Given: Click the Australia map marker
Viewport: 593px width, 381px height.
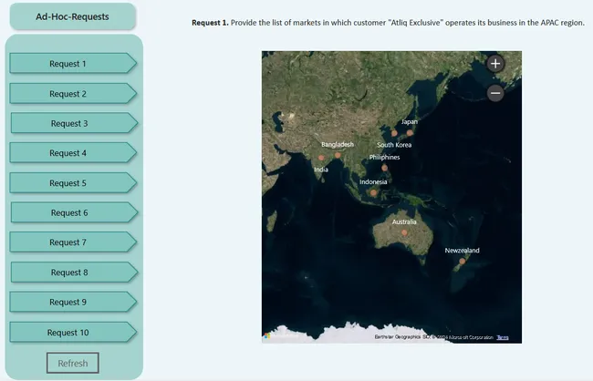Looking at the screenshot, I should tap(404, 232).
